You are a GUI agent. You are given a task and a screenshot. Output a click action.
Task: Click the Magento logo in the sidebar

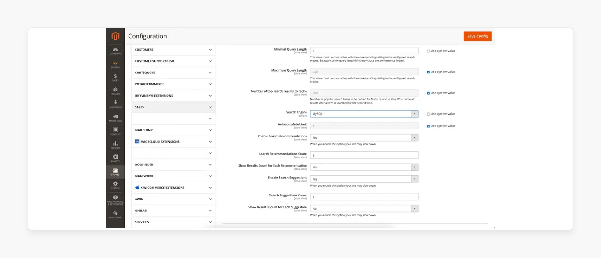pos(115,36)
